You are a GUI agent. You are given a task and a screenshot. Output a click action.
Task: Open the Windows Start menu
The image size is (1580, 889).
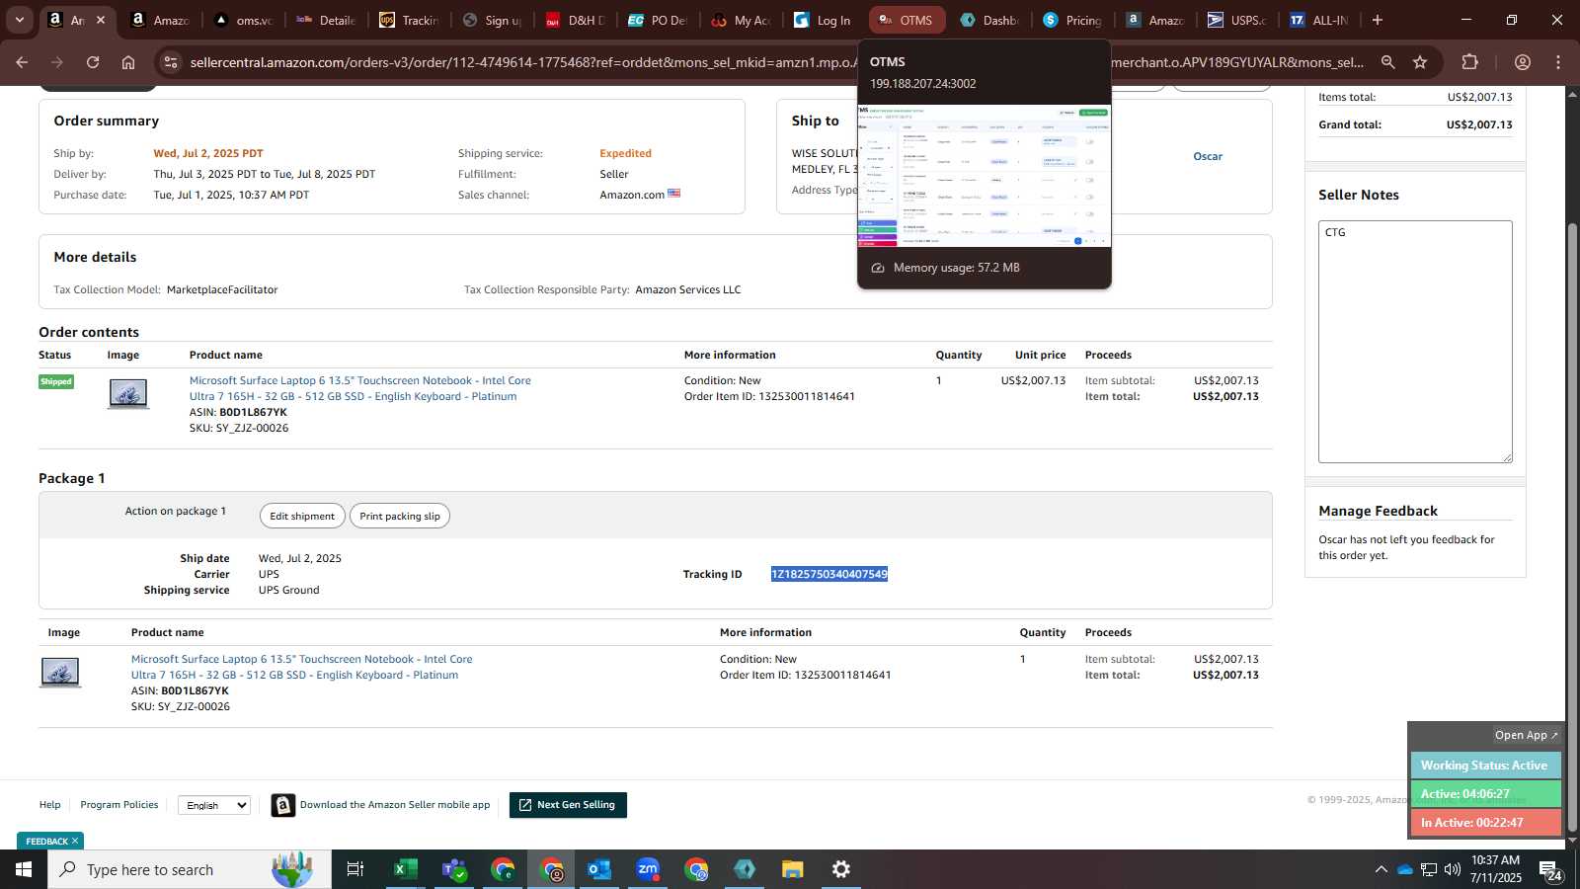click(x=24, y=869)
